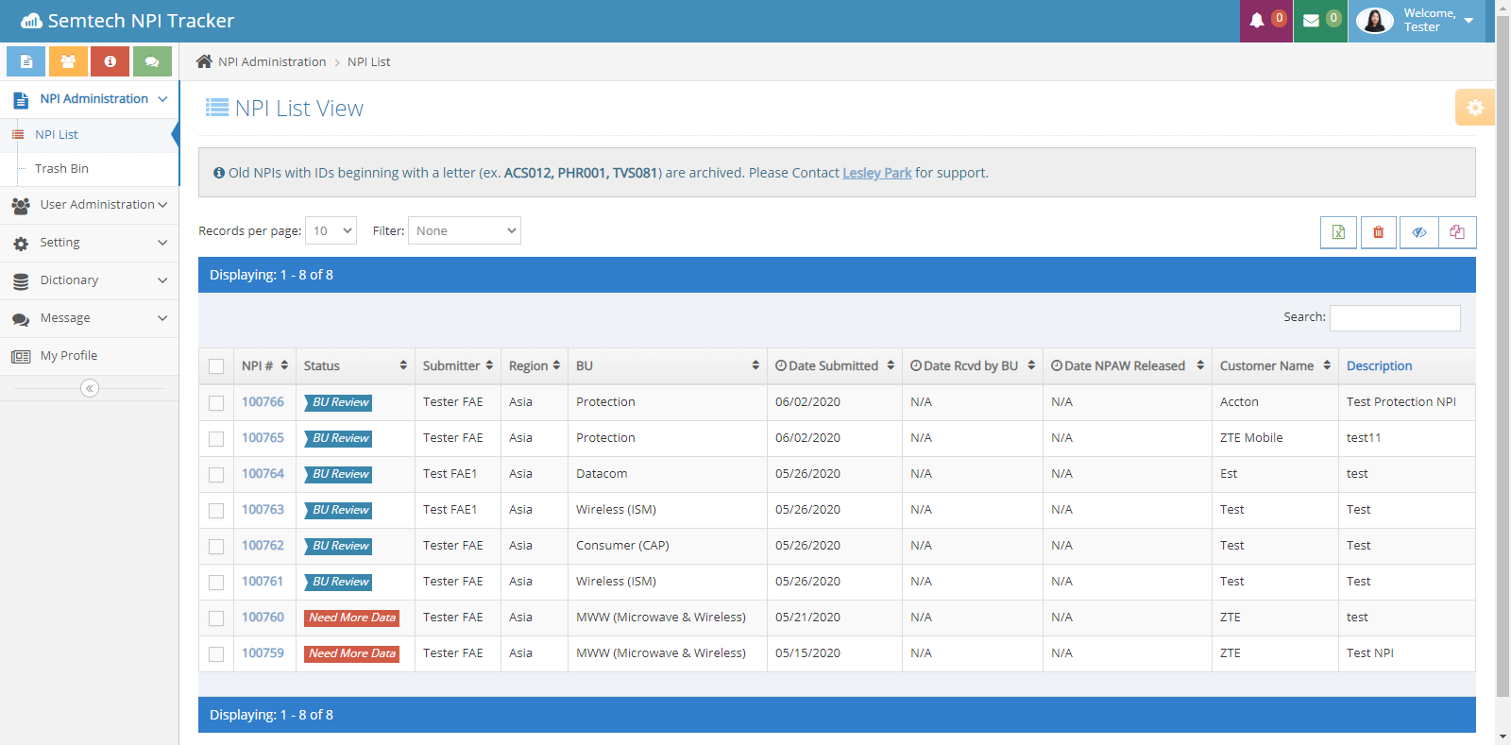Click the home breadcrumb icon
1511x745 pixels.
pyautogui.click(x=204, y=61)
